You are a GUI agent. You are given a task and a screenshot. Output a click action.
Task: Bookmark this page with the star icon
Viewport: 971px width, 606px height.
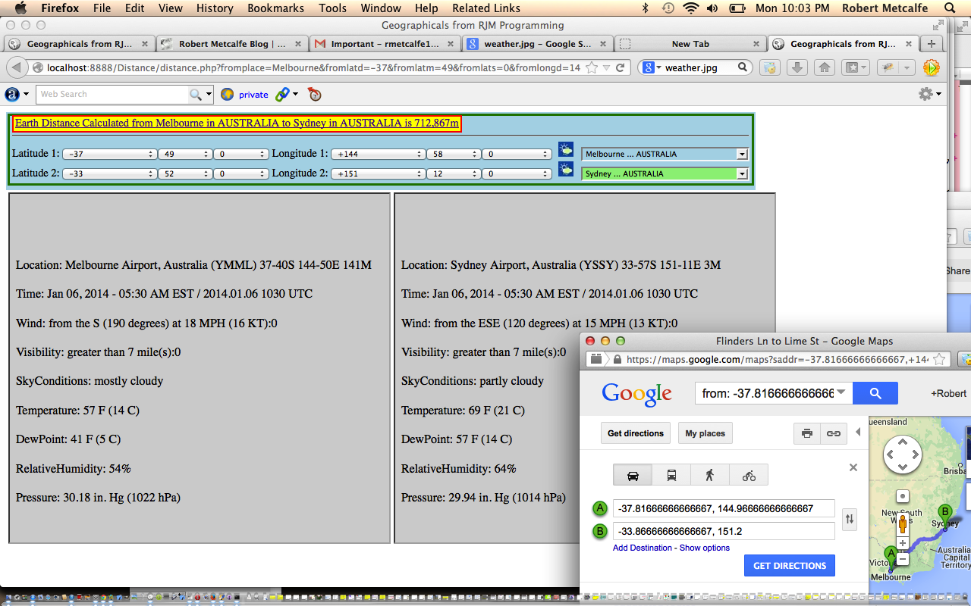pos(591,67)
